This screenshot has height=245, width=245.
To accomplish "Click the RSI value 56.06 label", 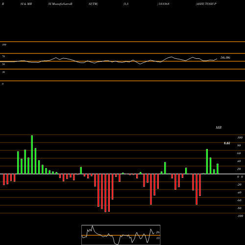I will pyautogui.click(x=225, y=57).
